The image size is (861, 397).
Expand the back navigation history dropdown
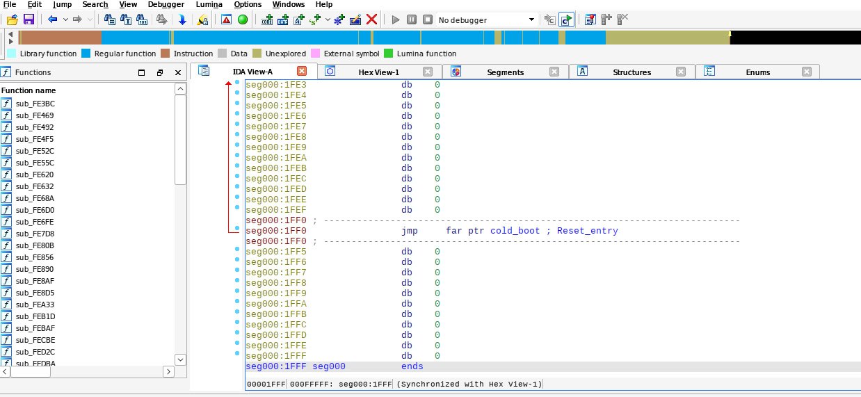[x=65, y=19]
